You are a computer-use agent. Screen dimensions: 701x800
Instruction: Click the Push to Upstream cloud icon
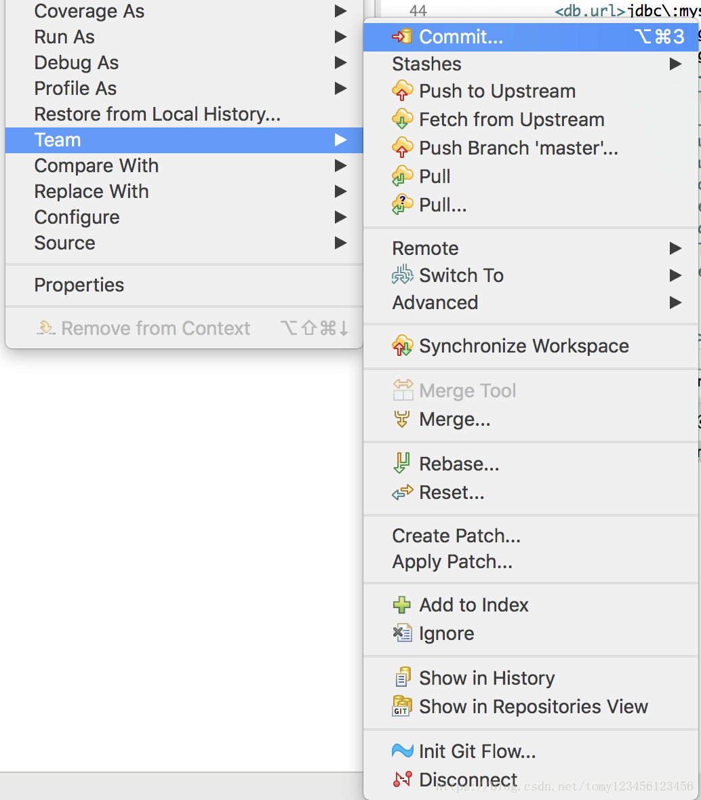[x=402, y=91]
